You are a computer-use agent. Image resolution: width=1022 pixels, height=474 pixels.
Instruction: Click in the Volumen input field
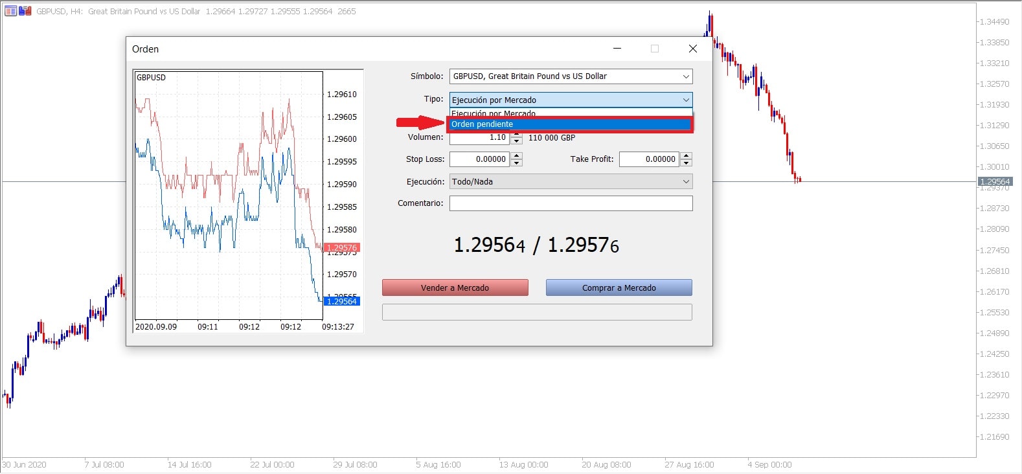tap(479, 137)
